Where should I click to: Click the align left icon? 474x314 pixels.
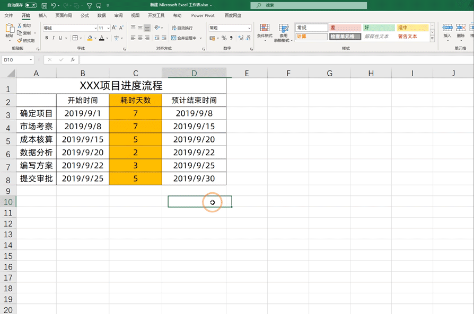click(133, 38)
